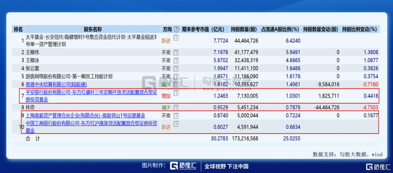Click the 持股数量(股) column header
The image size is (393, 173).
click(x=244, y=29)
